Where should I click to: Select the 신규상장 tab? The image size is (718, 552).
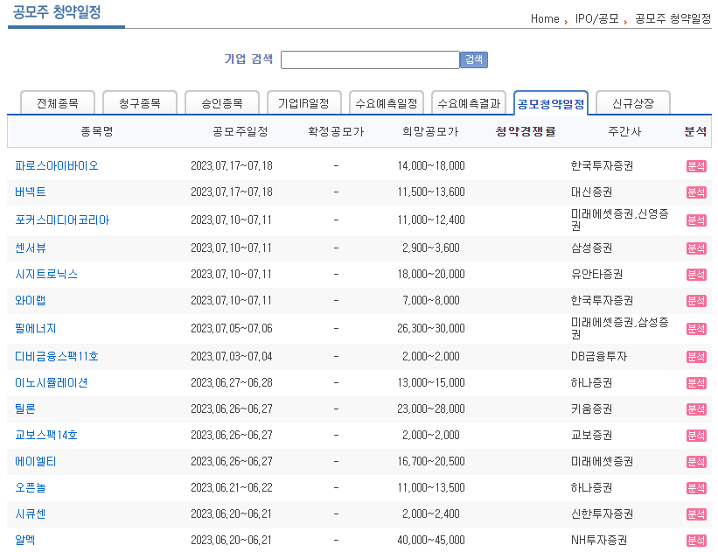pyautogui.click(x=631, y=101)
